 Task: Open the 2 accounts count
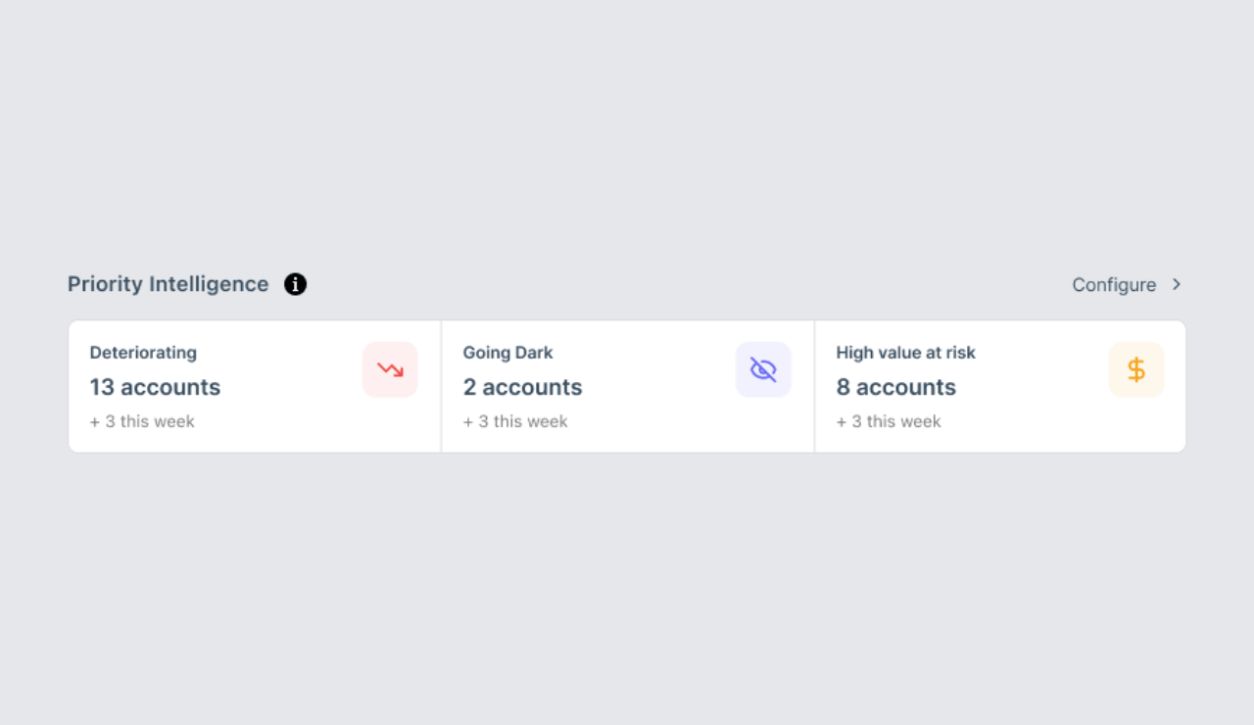coord(522,387)
